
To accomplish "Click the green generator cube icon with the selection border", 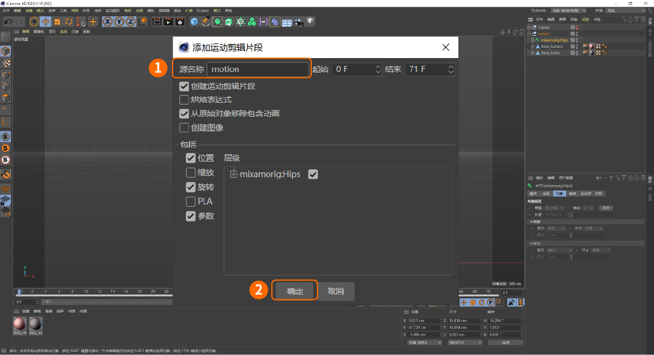I will (x=217, y=22).
